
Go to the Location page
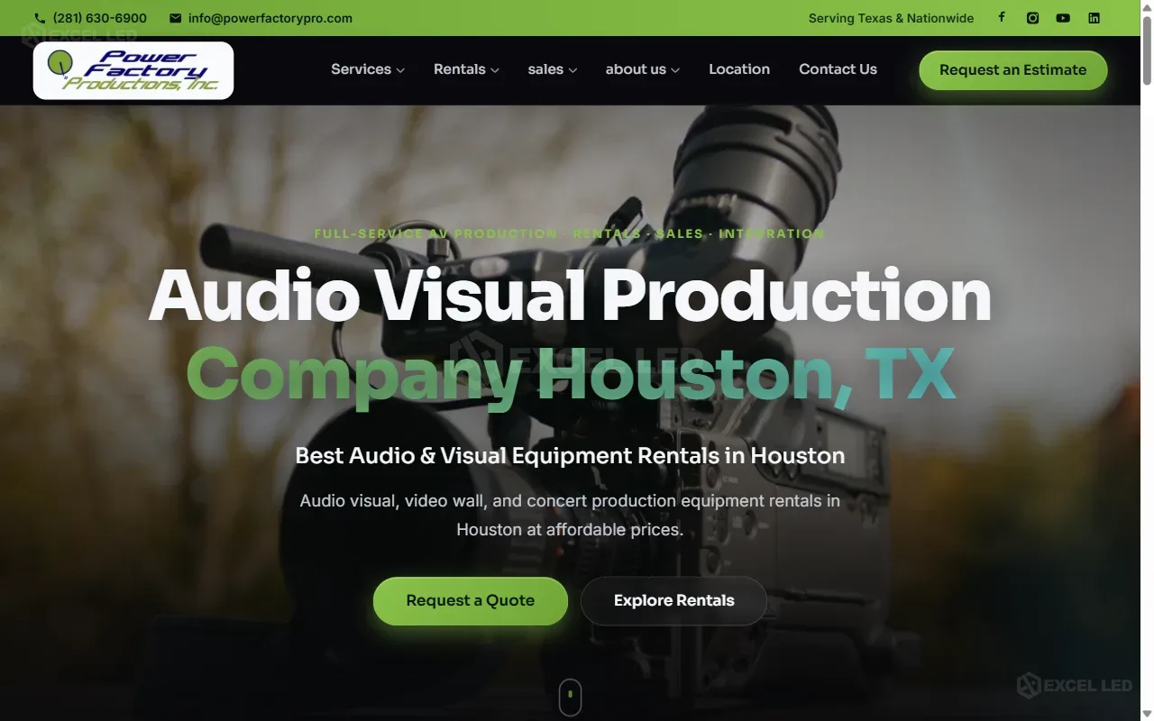(x=739, y=69)
